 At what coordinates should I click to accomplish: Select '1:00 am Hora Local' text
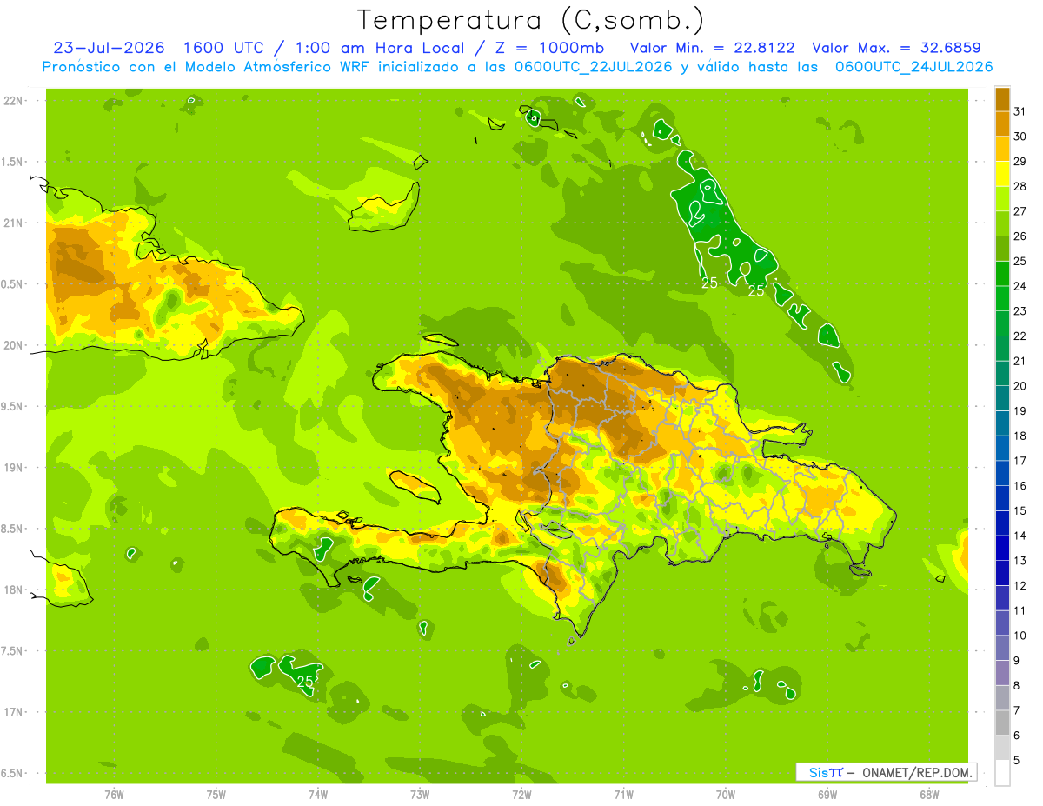380,48
